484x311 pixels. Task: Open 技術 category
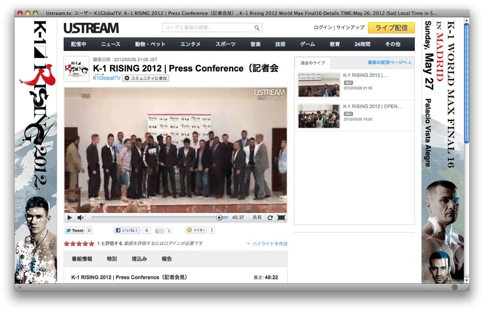280,44
